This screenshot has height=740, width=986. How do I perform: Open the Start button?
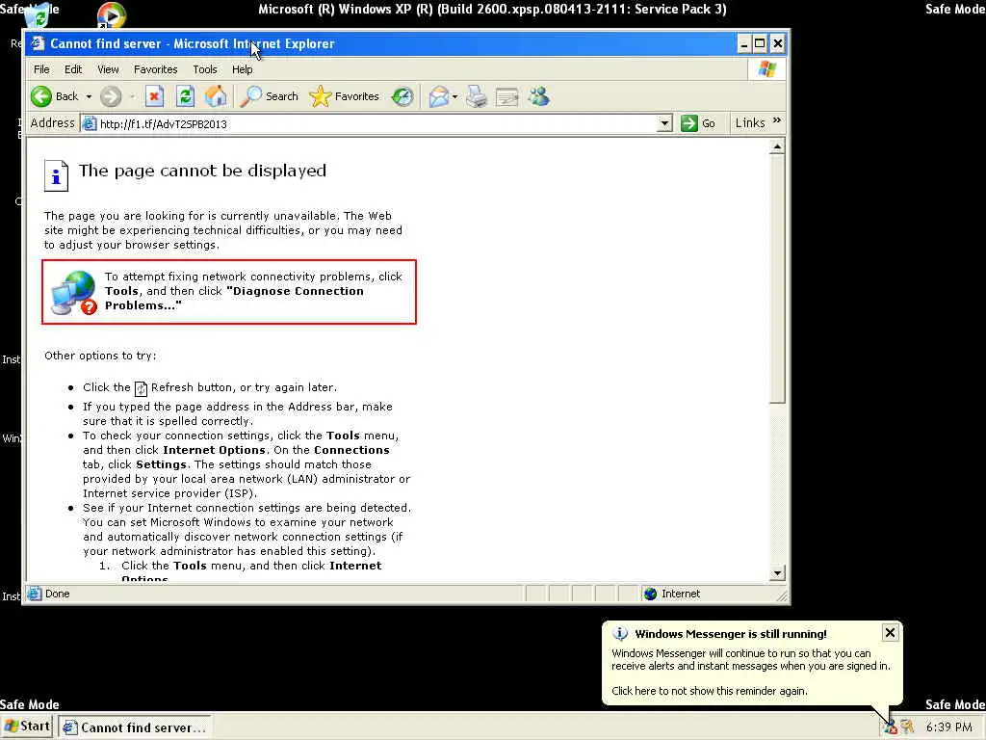[27, 727]
